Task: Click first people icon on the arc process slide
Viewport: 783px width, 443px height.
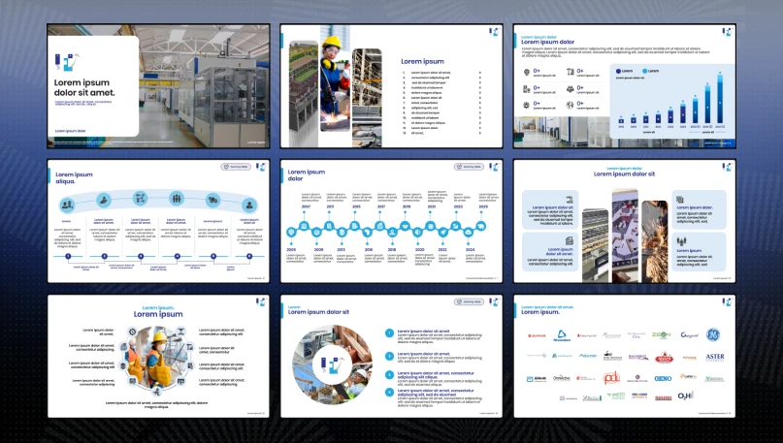Action: pyautogui.click(x=67, y=205)
